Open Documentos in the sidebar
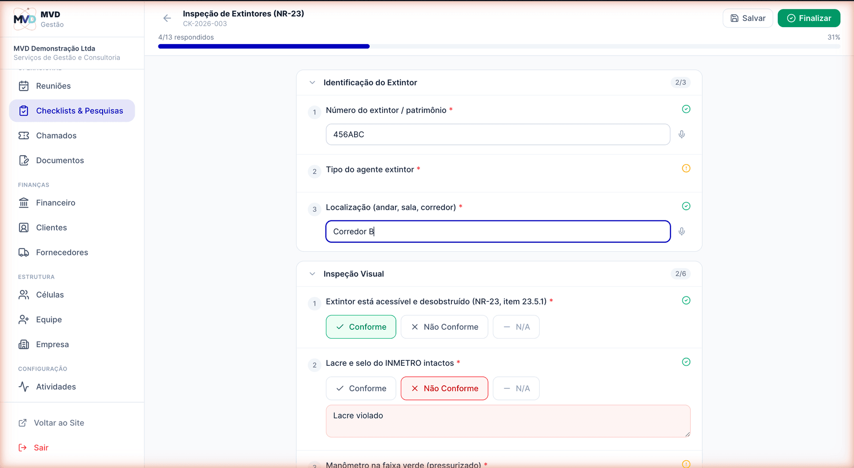Image resolution: width=854 pixels, height=468 pixels. click(72, 160)
